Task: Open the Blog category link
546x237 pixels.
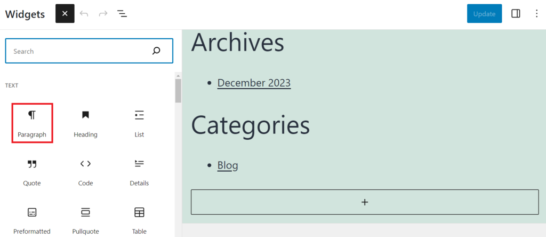Action: click(228, 165)
